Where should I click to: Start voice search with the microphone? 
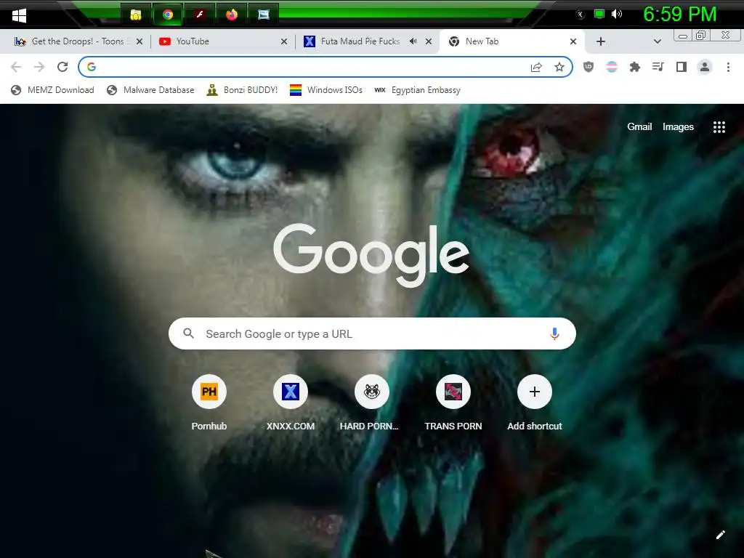coord(554,333)
